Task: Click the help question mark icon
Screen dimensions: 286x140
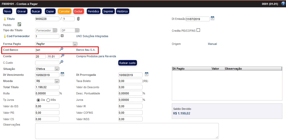Action: click(x=283, y=4)
